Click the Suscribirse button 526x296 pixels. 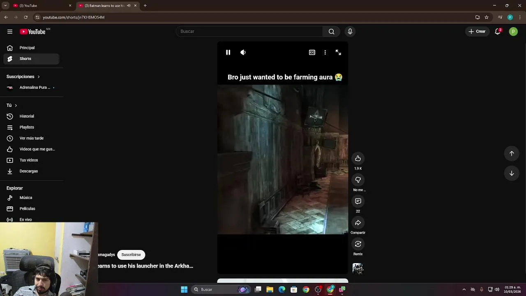(x=131, y=255)
